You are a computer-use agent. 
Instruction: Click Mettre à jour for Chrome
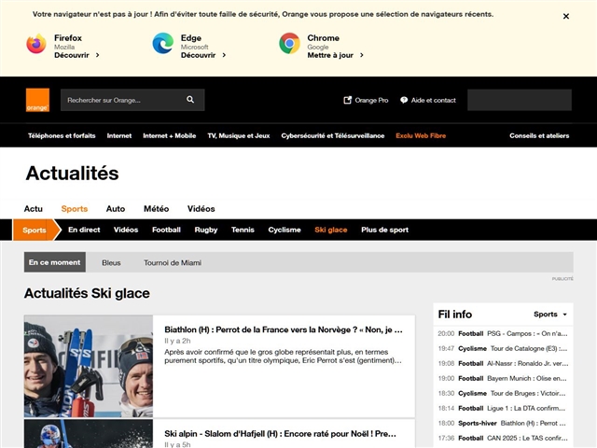click(336, 55)
